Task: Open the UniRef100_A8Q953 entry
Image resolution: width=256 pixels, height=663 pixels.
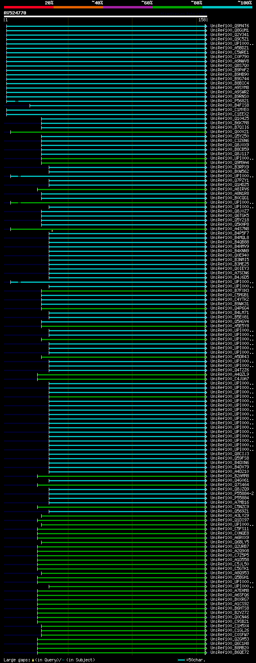Action: point(230,573)
